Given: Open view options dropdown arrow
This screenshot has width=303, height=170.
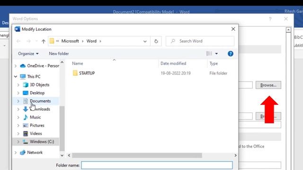Looking at the screenshot, I should click(216, 53).
